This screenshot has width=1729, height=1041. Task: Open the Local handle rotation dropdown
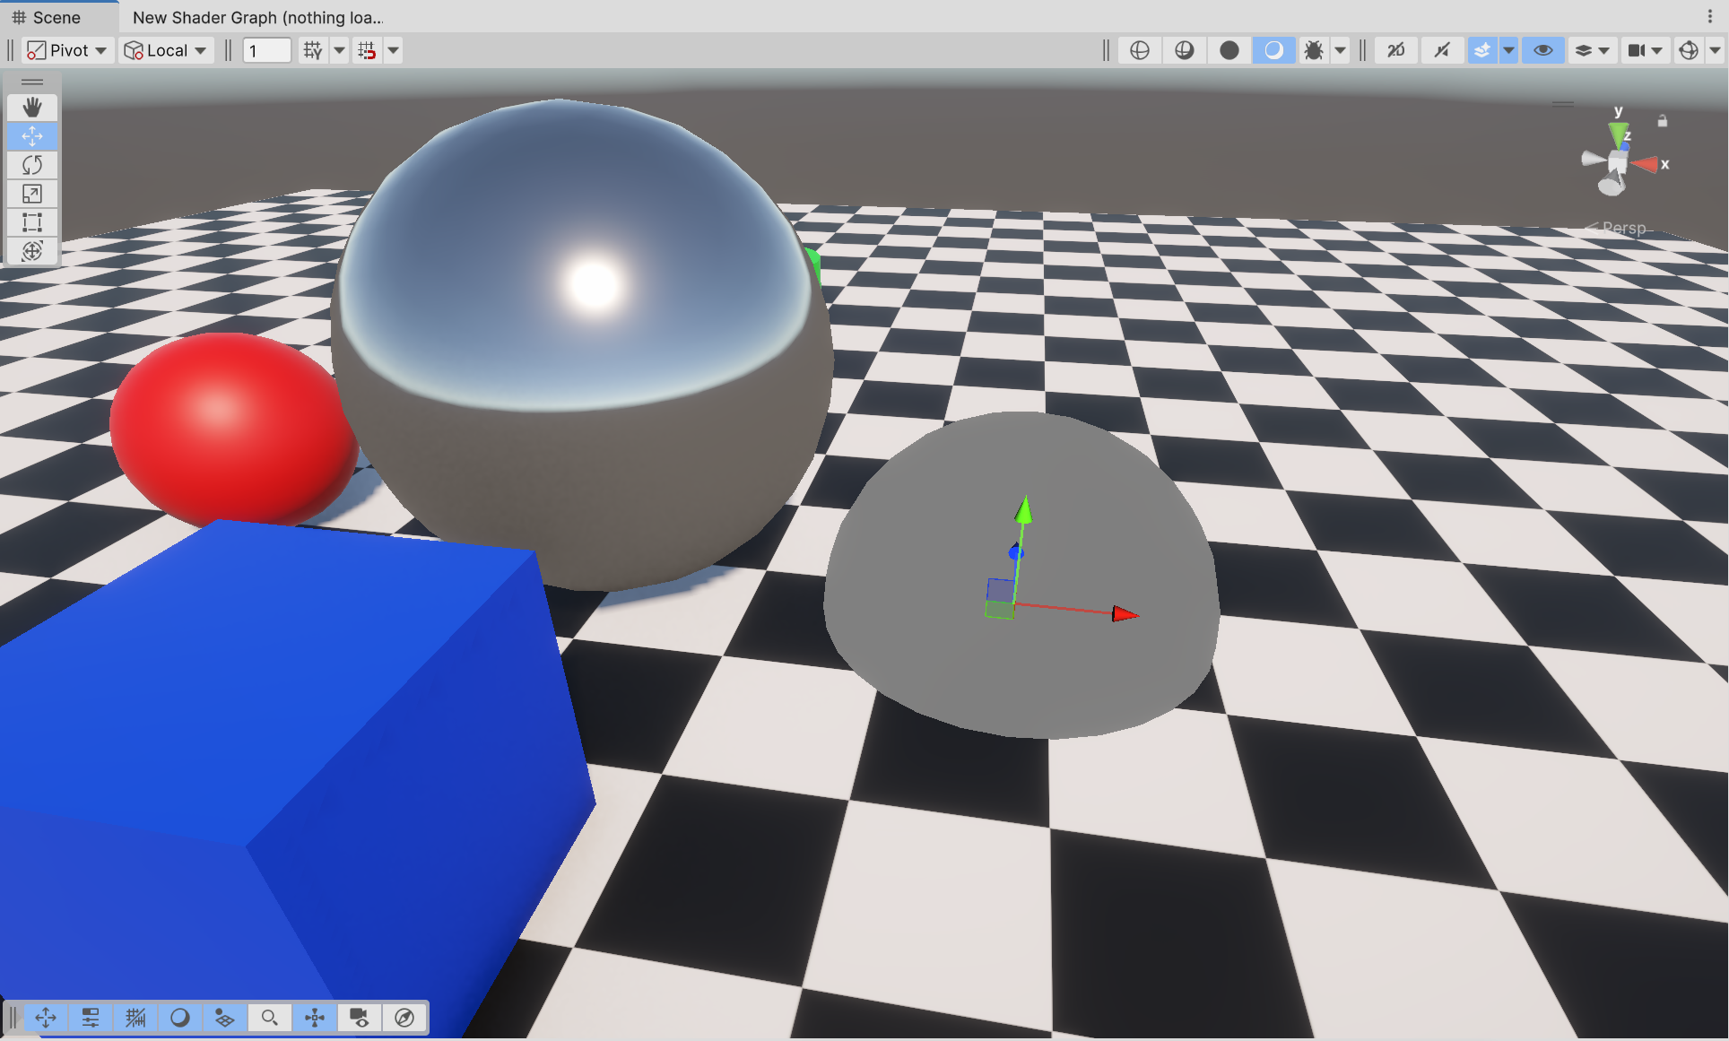point(166,50)
